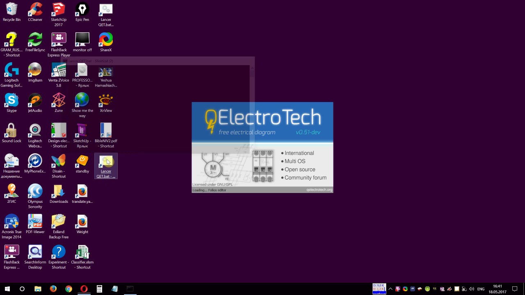Open Logitech Webcam software icon
This screenshot has height=295, width=525.
35,136
